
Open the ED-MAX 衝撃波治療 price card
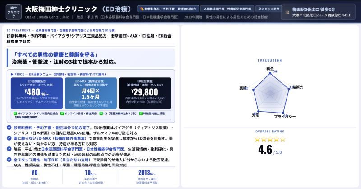tap(90, 92)
